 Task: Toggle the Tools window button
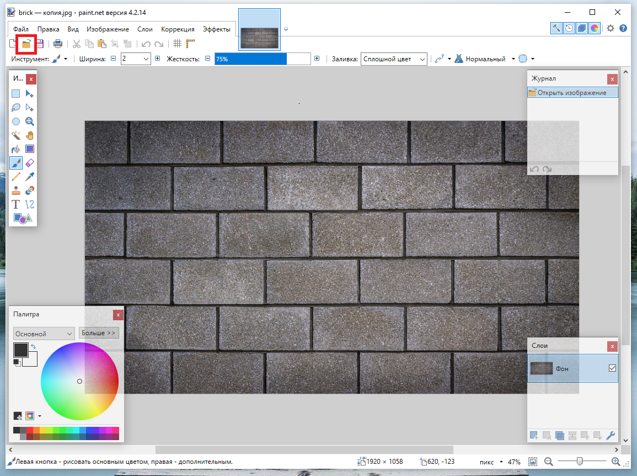(x=556, y=29)
